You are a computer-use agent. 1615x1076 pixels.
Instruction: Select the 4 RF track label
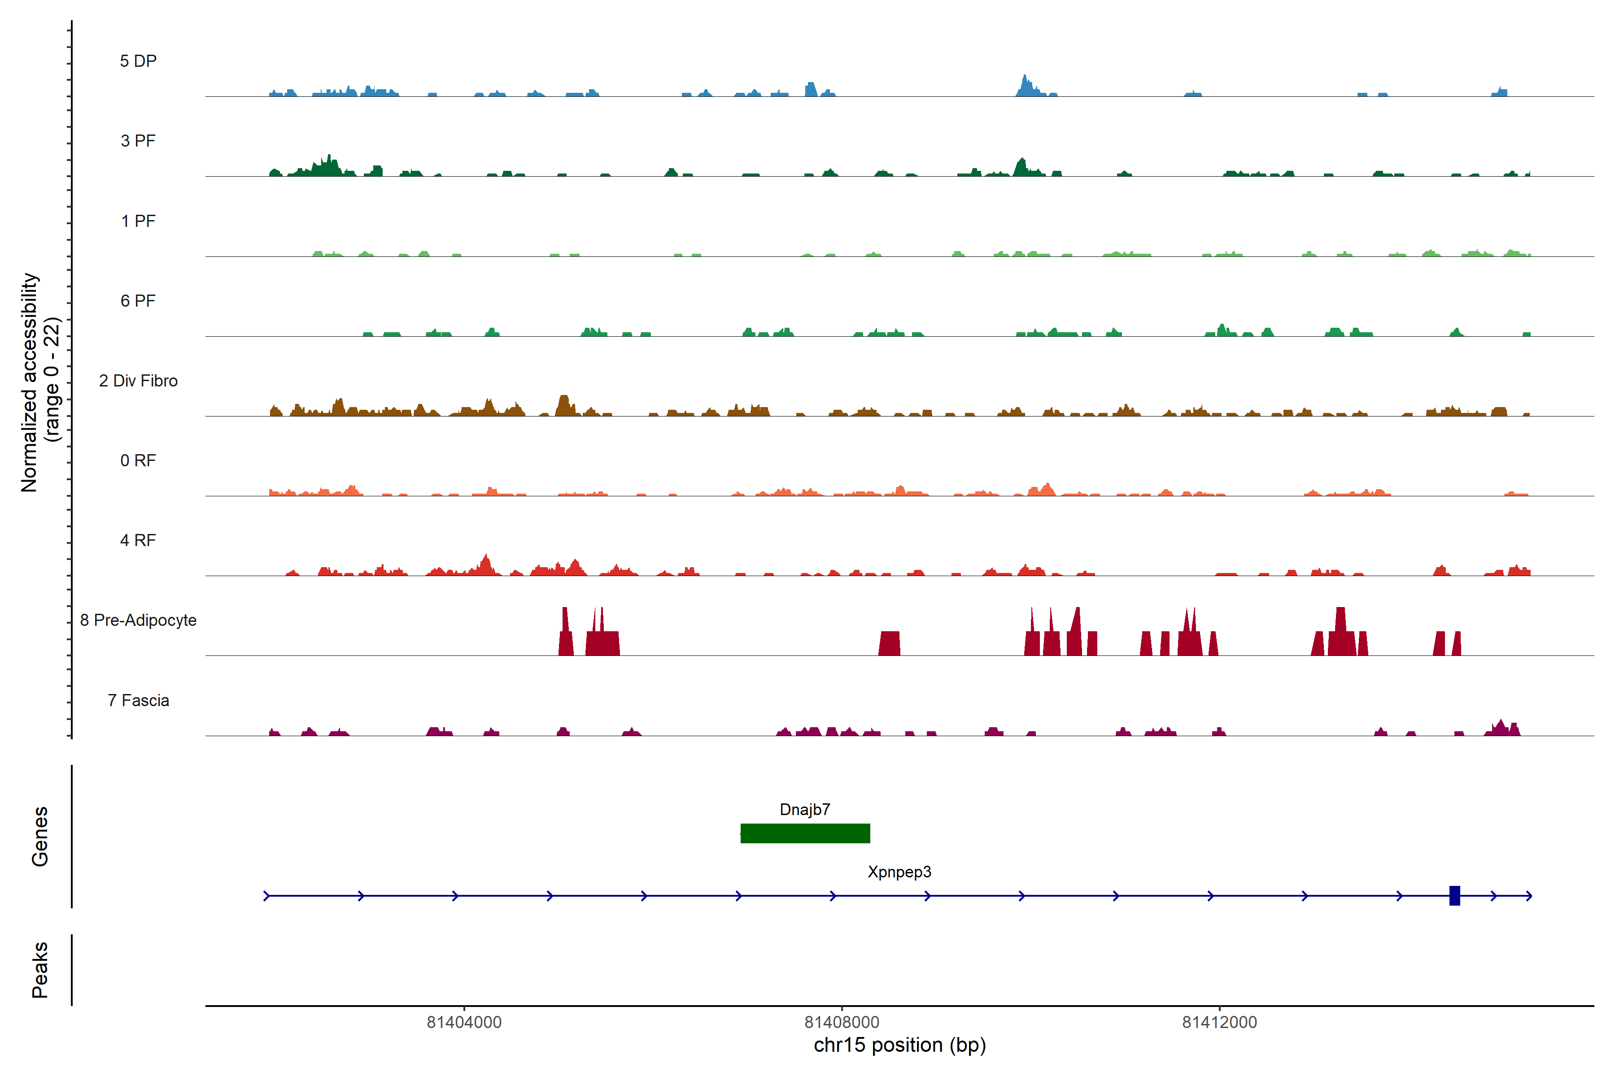138,540
